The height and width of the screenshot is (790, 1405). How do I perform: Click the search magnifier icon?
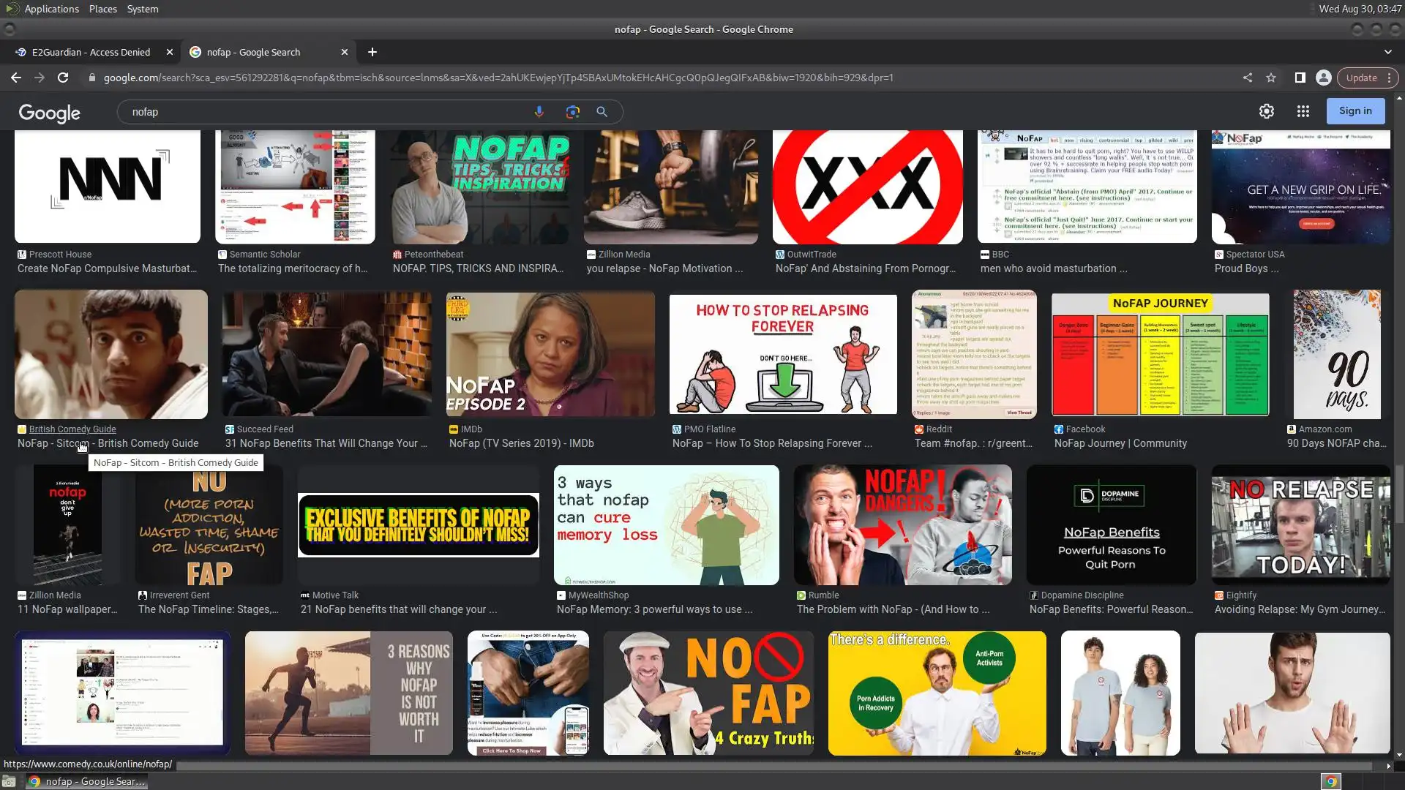pos(602,112)
